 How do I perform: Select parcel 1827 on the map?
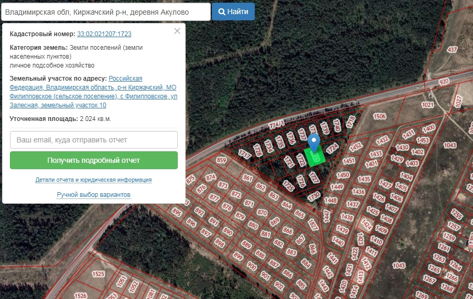click(x=313, y=224)
